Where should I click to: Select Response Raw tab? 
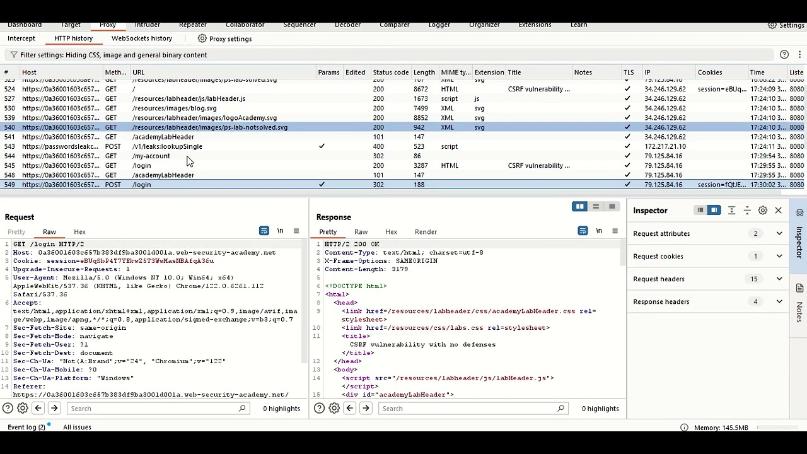(361, 232)
